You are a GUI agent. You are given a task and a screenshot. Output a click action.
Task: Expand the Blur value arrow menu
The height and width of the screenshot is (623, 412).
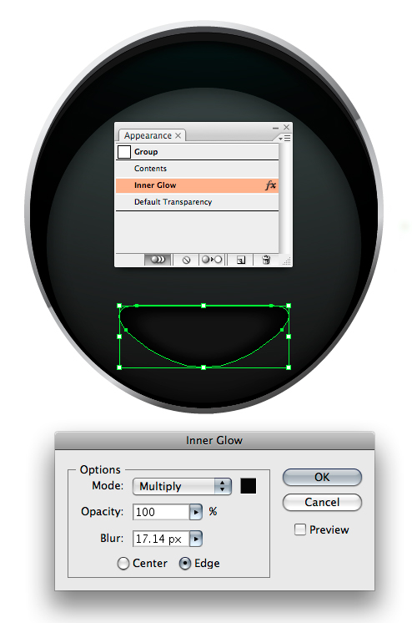(196, 539)
